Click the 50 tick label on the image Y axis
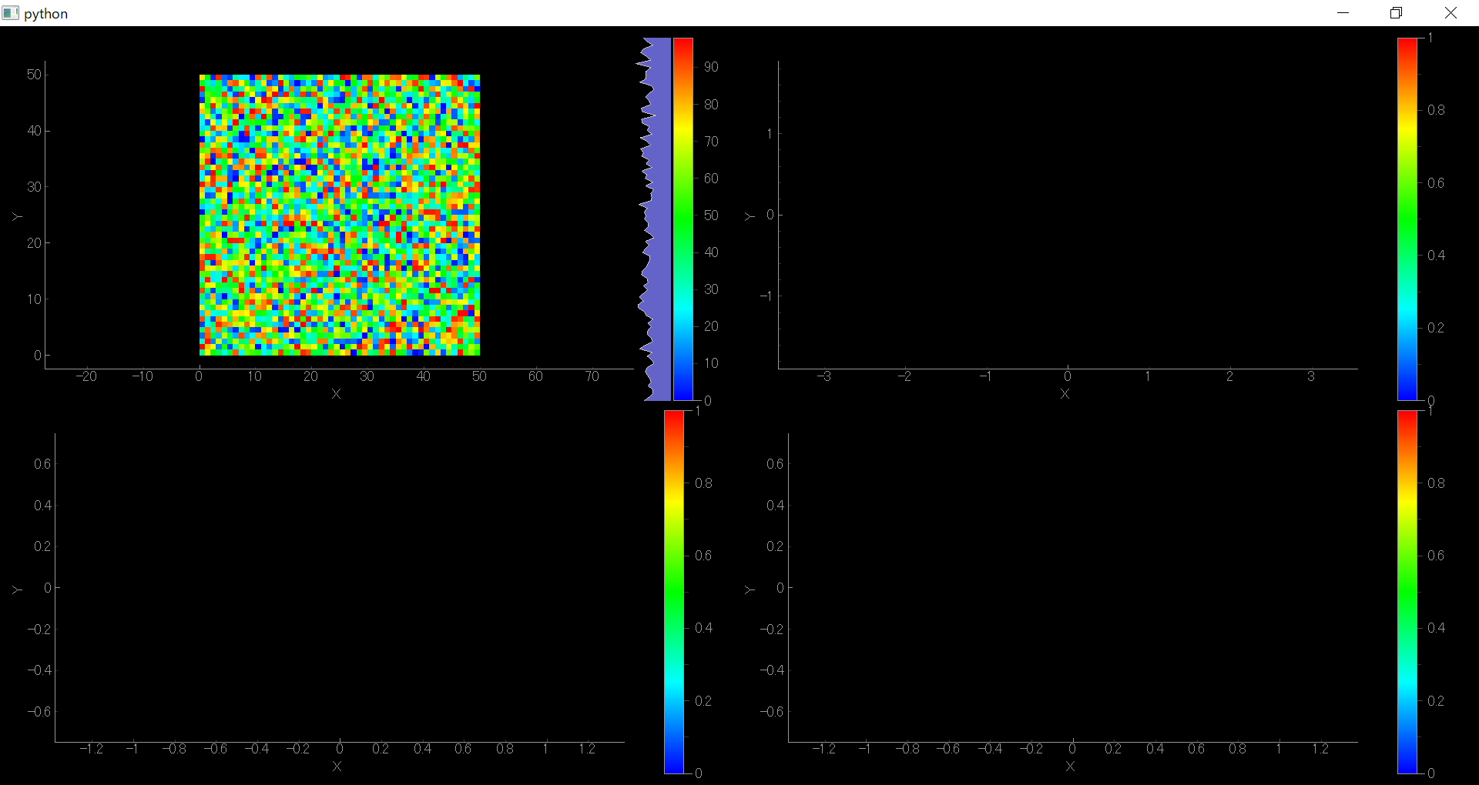1479x785 pixels. pos(34,74)
